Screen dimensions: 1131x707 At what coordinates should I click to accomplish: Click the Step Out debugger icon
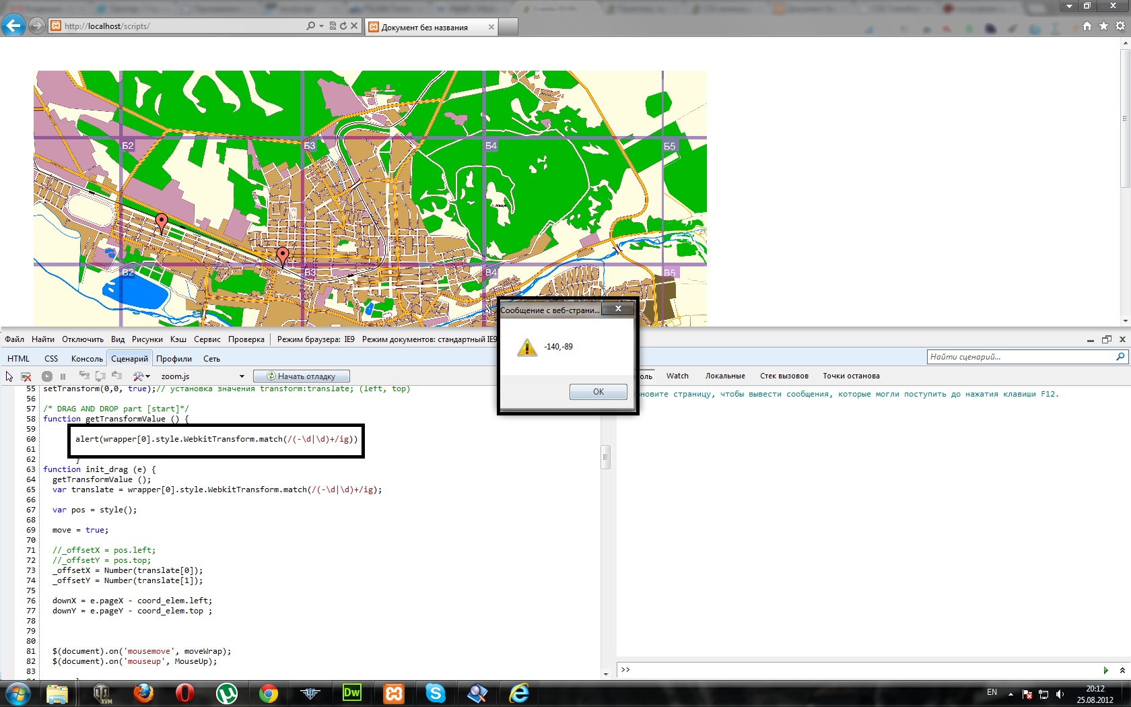[117, 376]
